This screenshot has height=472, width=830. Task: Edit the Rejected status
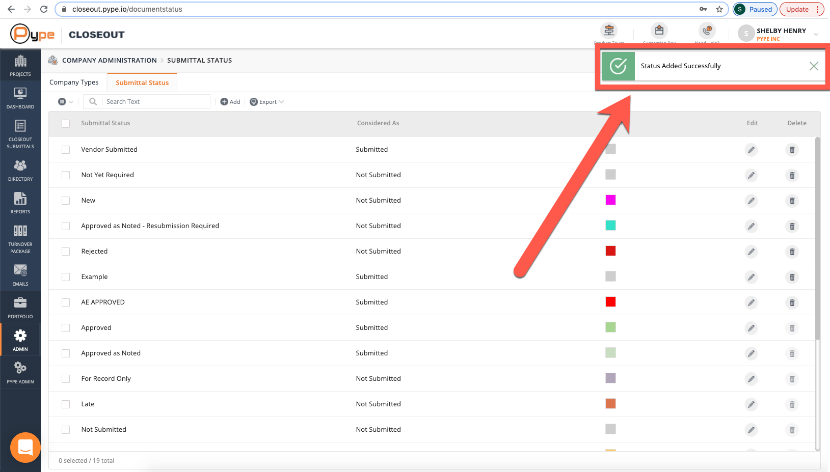752,252
